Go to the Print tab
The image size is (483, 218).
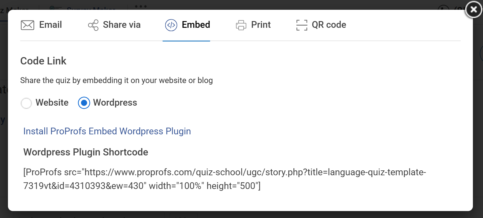click(x=261, y=25)
